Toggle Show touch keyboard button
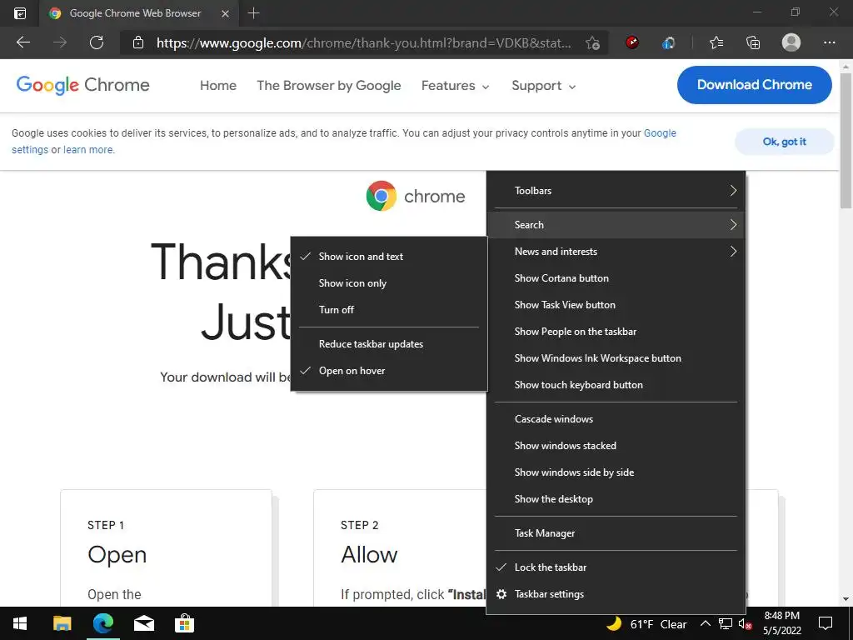Image resolution: width=853 pixels, height=640 pixels. coord(616,385)
